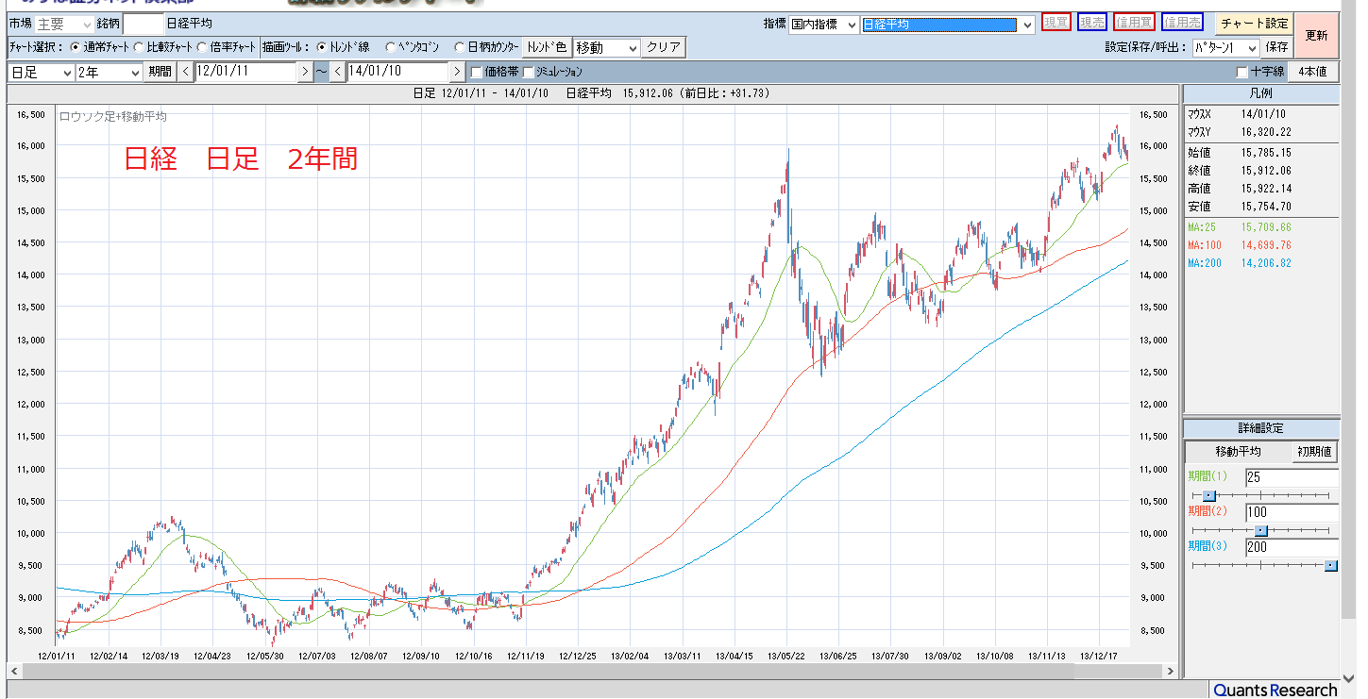The height and width of the screenshot is (699, 1368).
Task: Click the MA:25 legend value 15,709.66
Action: pos(1265,227)
